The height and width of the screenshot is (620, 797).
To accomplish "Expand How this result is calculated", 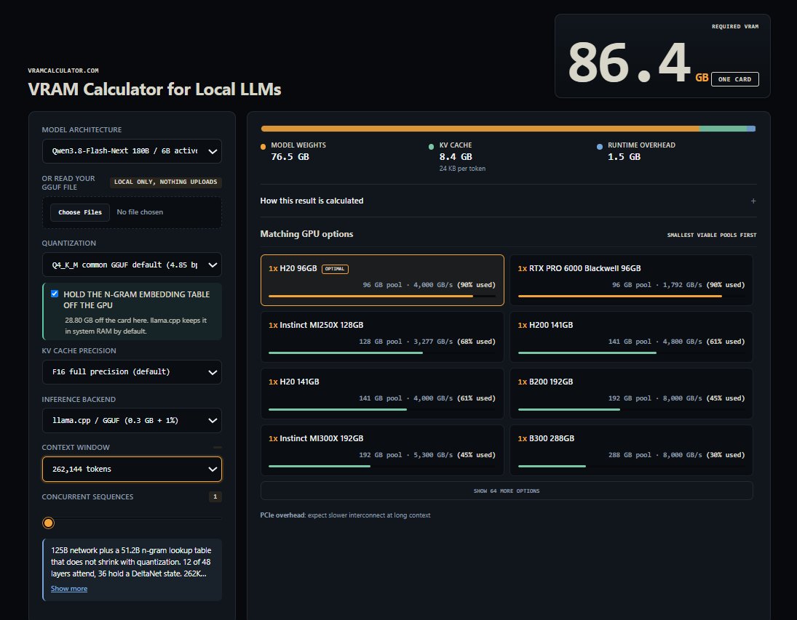I will 508,201.
